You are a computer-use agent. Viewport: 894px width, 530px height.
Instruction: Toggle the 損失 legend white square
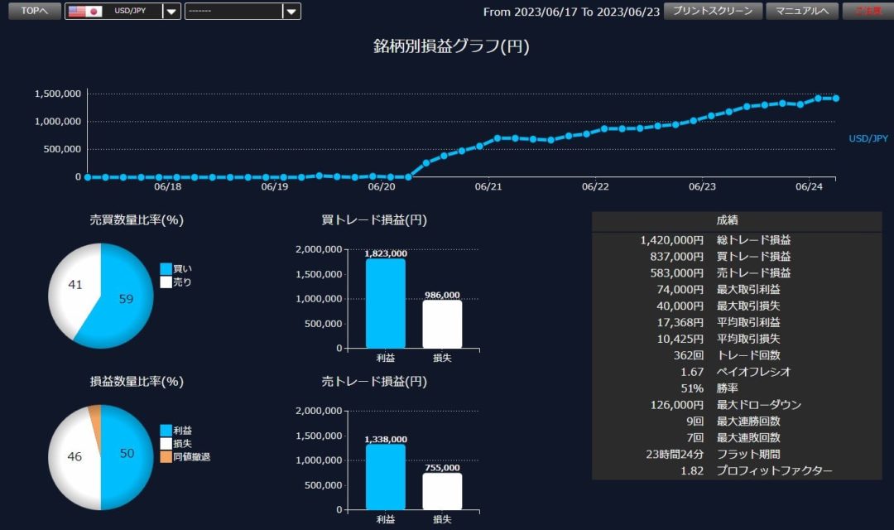(166, 444)
